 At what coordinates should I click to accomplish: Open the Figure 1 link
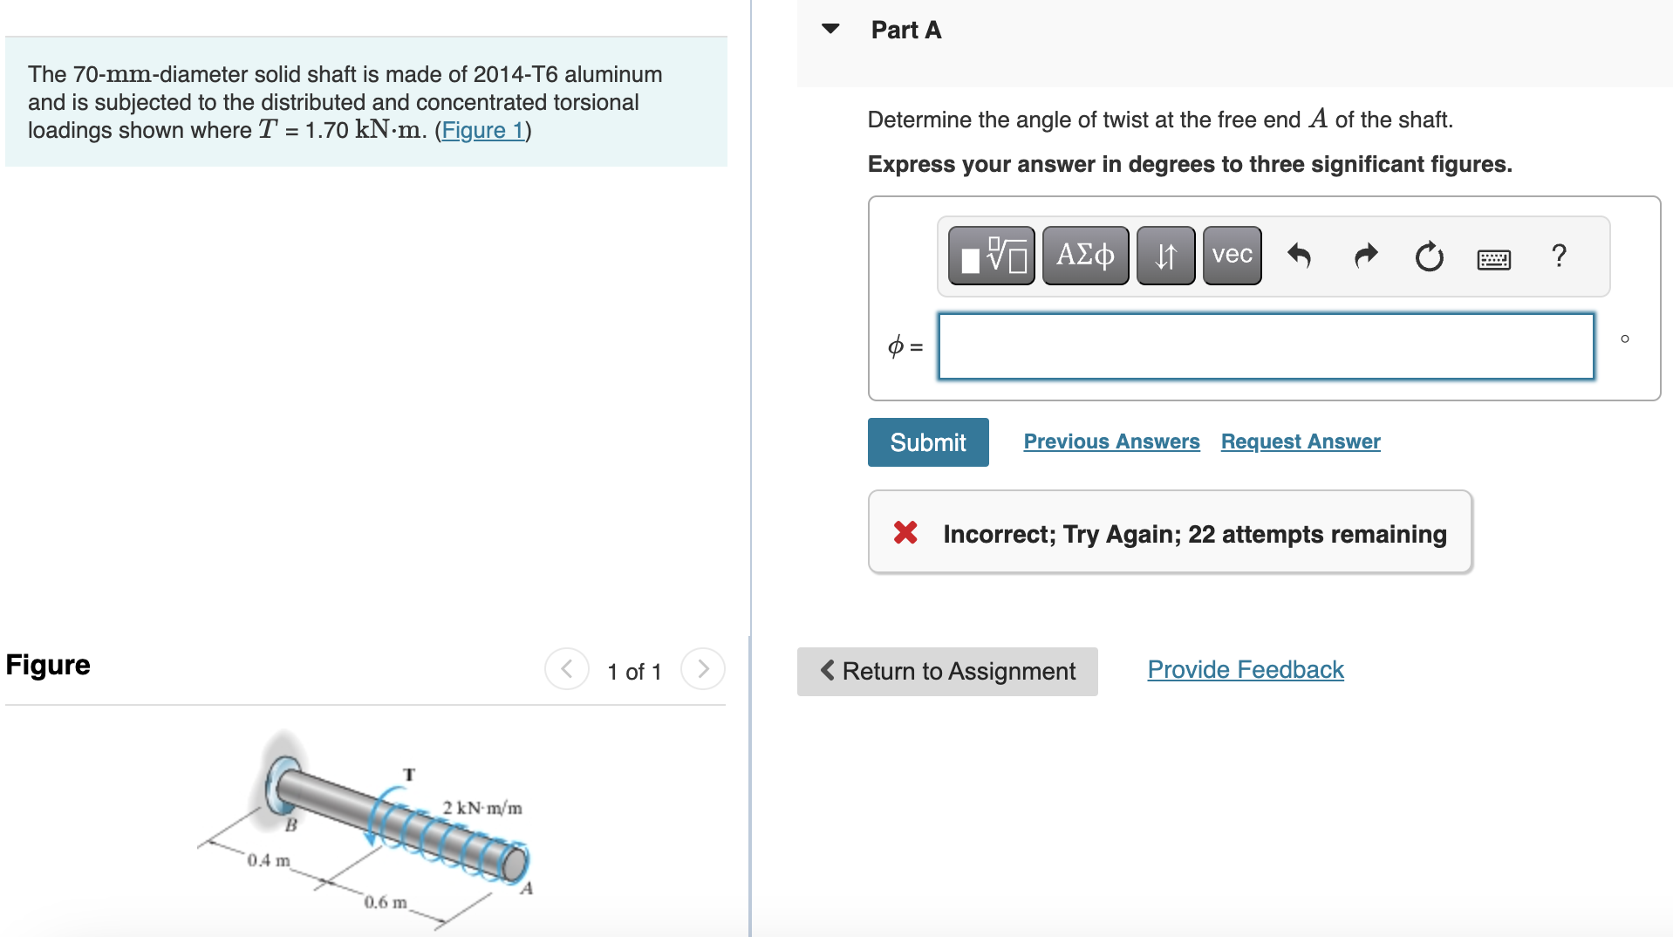pyautogui.click(x=482, y=130)
